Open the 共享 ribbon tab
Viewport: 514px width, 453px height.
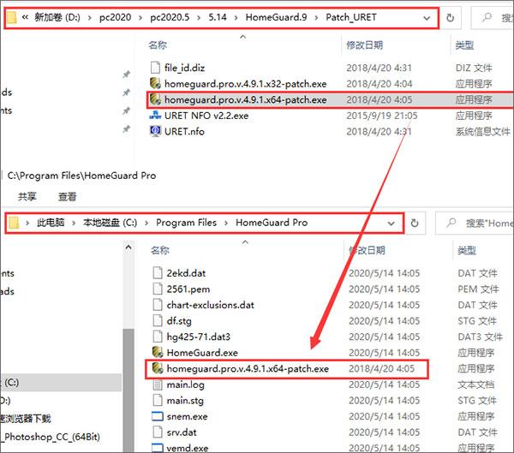tap(27, 197)
